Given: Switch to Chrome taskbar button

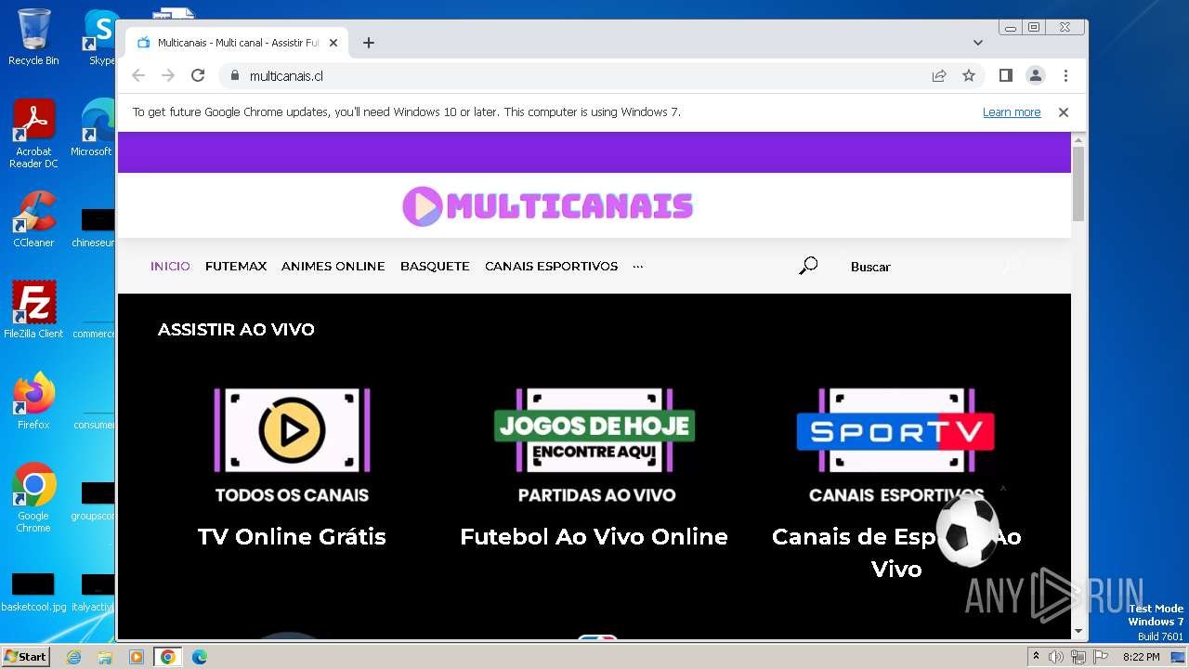Looking at the screenshot, I should click(x=167, y=657).
